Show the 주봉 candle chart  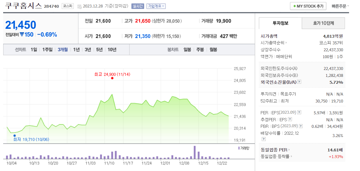click(x=200, y=50)
